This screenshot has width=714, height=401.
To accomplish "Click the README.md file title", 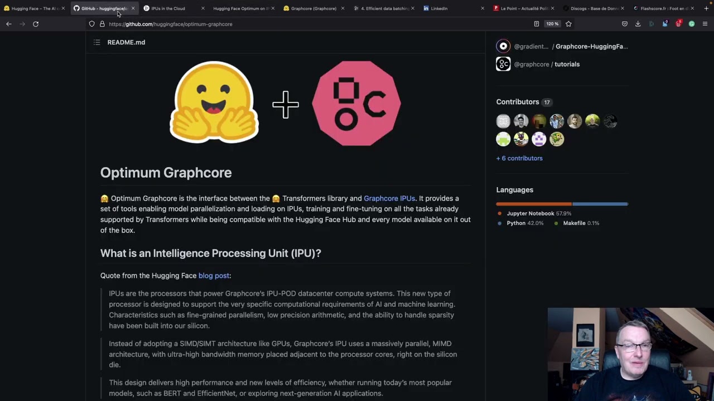I will tap(126, 42).
